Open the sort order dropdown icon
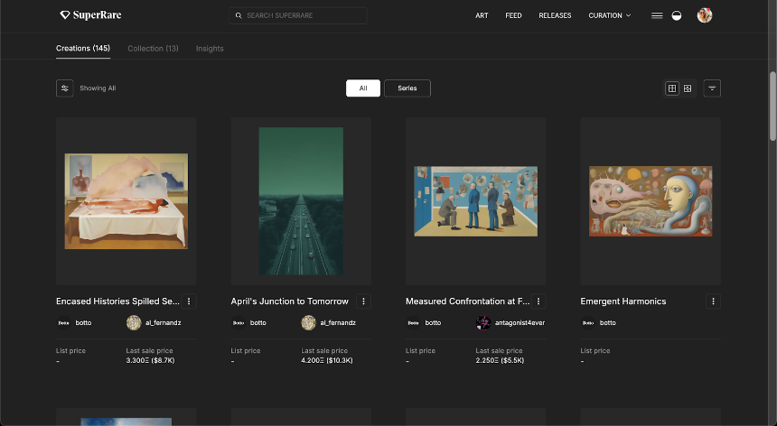 712,88
